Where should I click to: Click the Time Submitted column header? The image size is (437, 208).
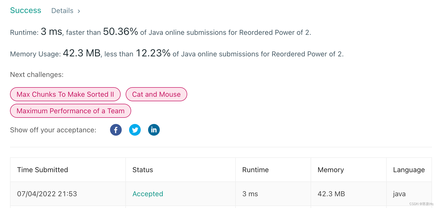click(43, 170)
